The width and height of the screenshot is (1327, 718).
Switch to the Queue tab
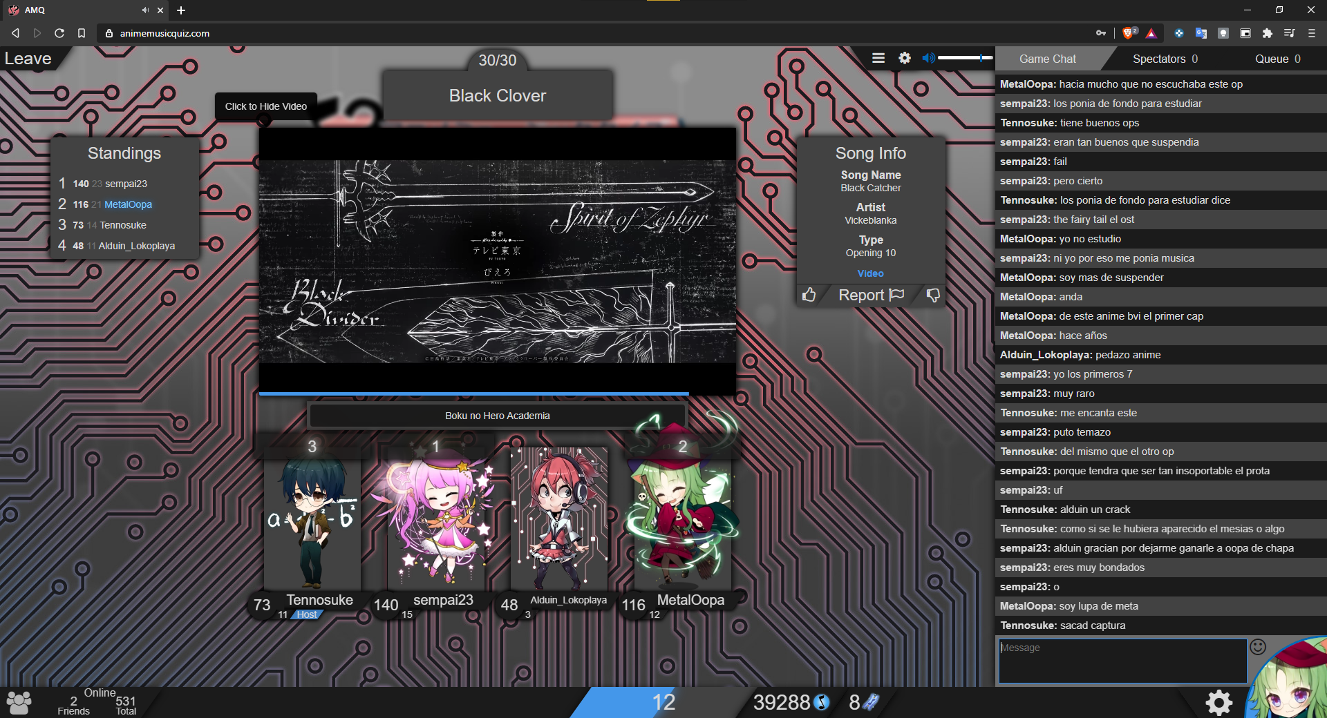(x=1277, y=59)
